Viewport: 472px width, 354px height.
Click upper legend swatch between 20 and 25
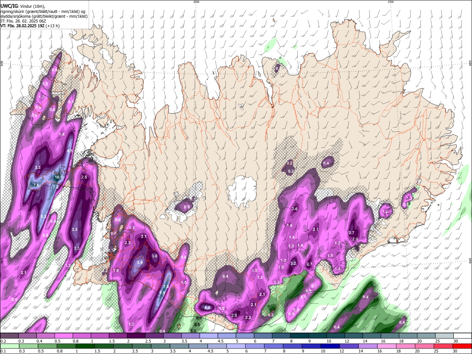[426, 336]
